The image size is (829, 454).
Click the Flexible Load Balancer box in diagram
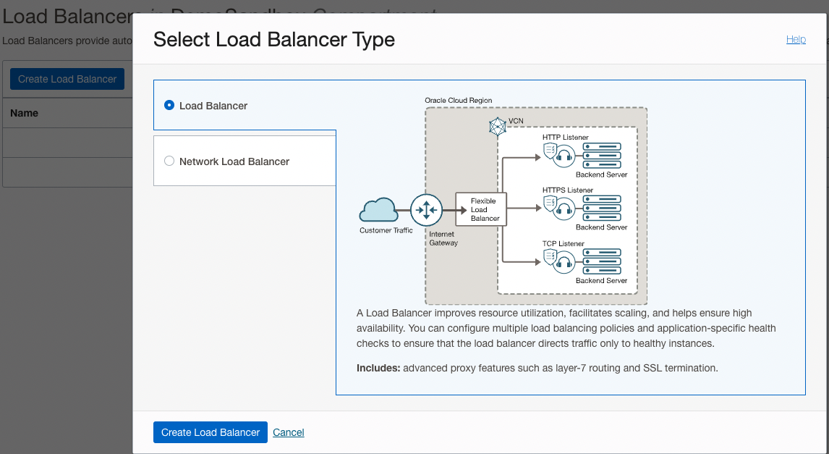point(480,209)
